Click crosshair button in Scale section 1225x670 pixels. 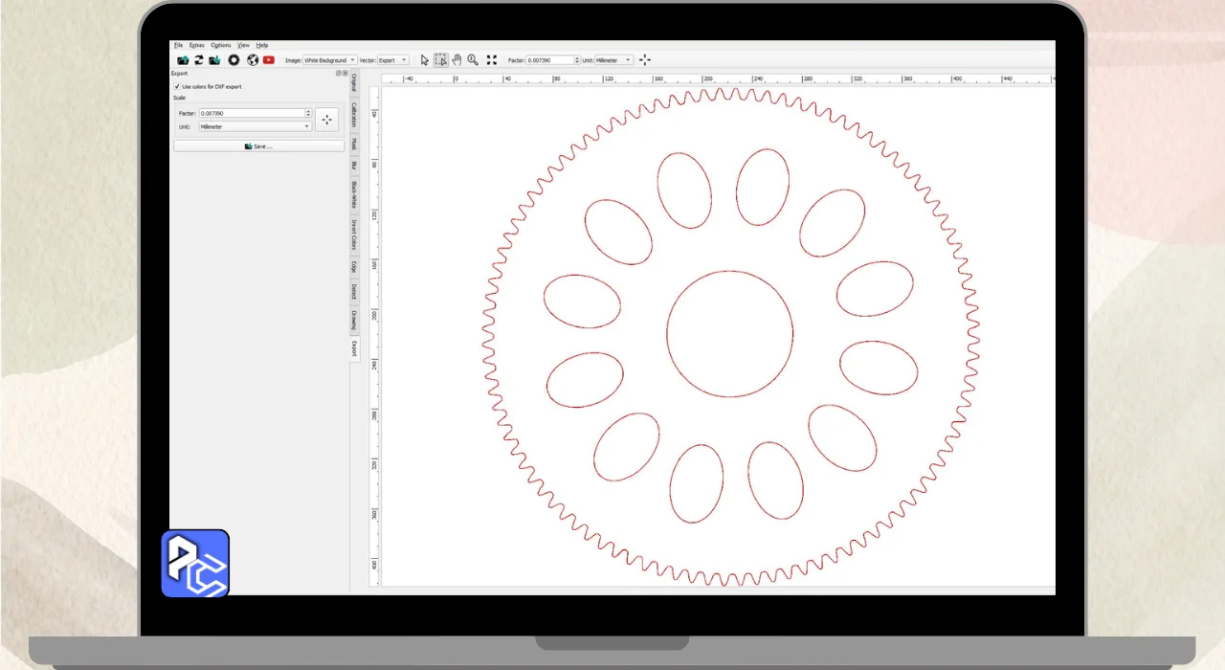pos(327,120)
